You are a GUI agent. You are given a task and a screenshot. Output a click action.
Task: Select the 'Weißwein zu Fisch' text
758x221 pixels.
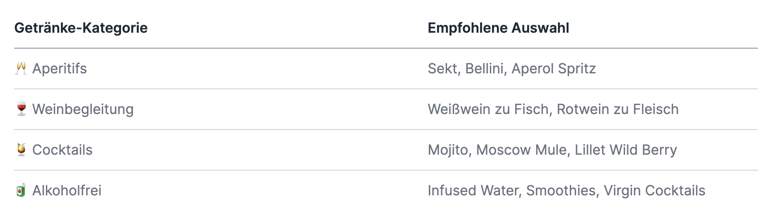click(x=488, y=109)
